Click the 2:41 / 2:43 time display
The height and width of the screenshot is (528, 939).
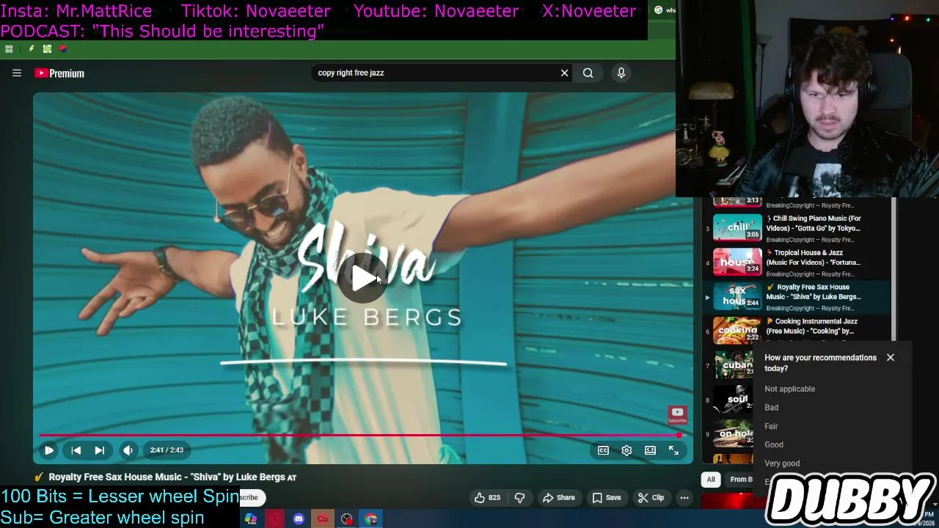click(167, 450)
